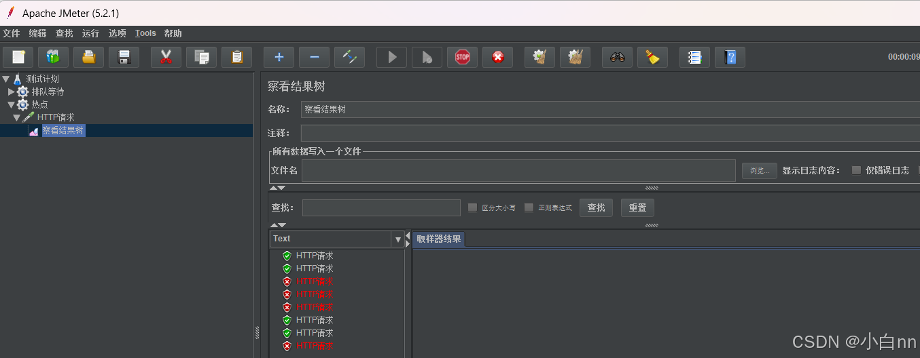Expand all nodes with the plus icon
This screenshot has height=358, width=920.
click(279, 57)
